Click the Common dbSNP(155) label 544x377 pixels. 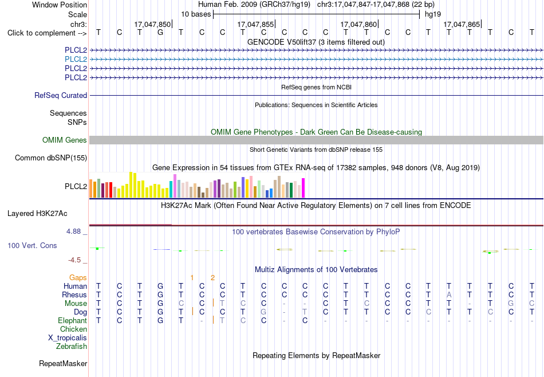click(51, 158)
